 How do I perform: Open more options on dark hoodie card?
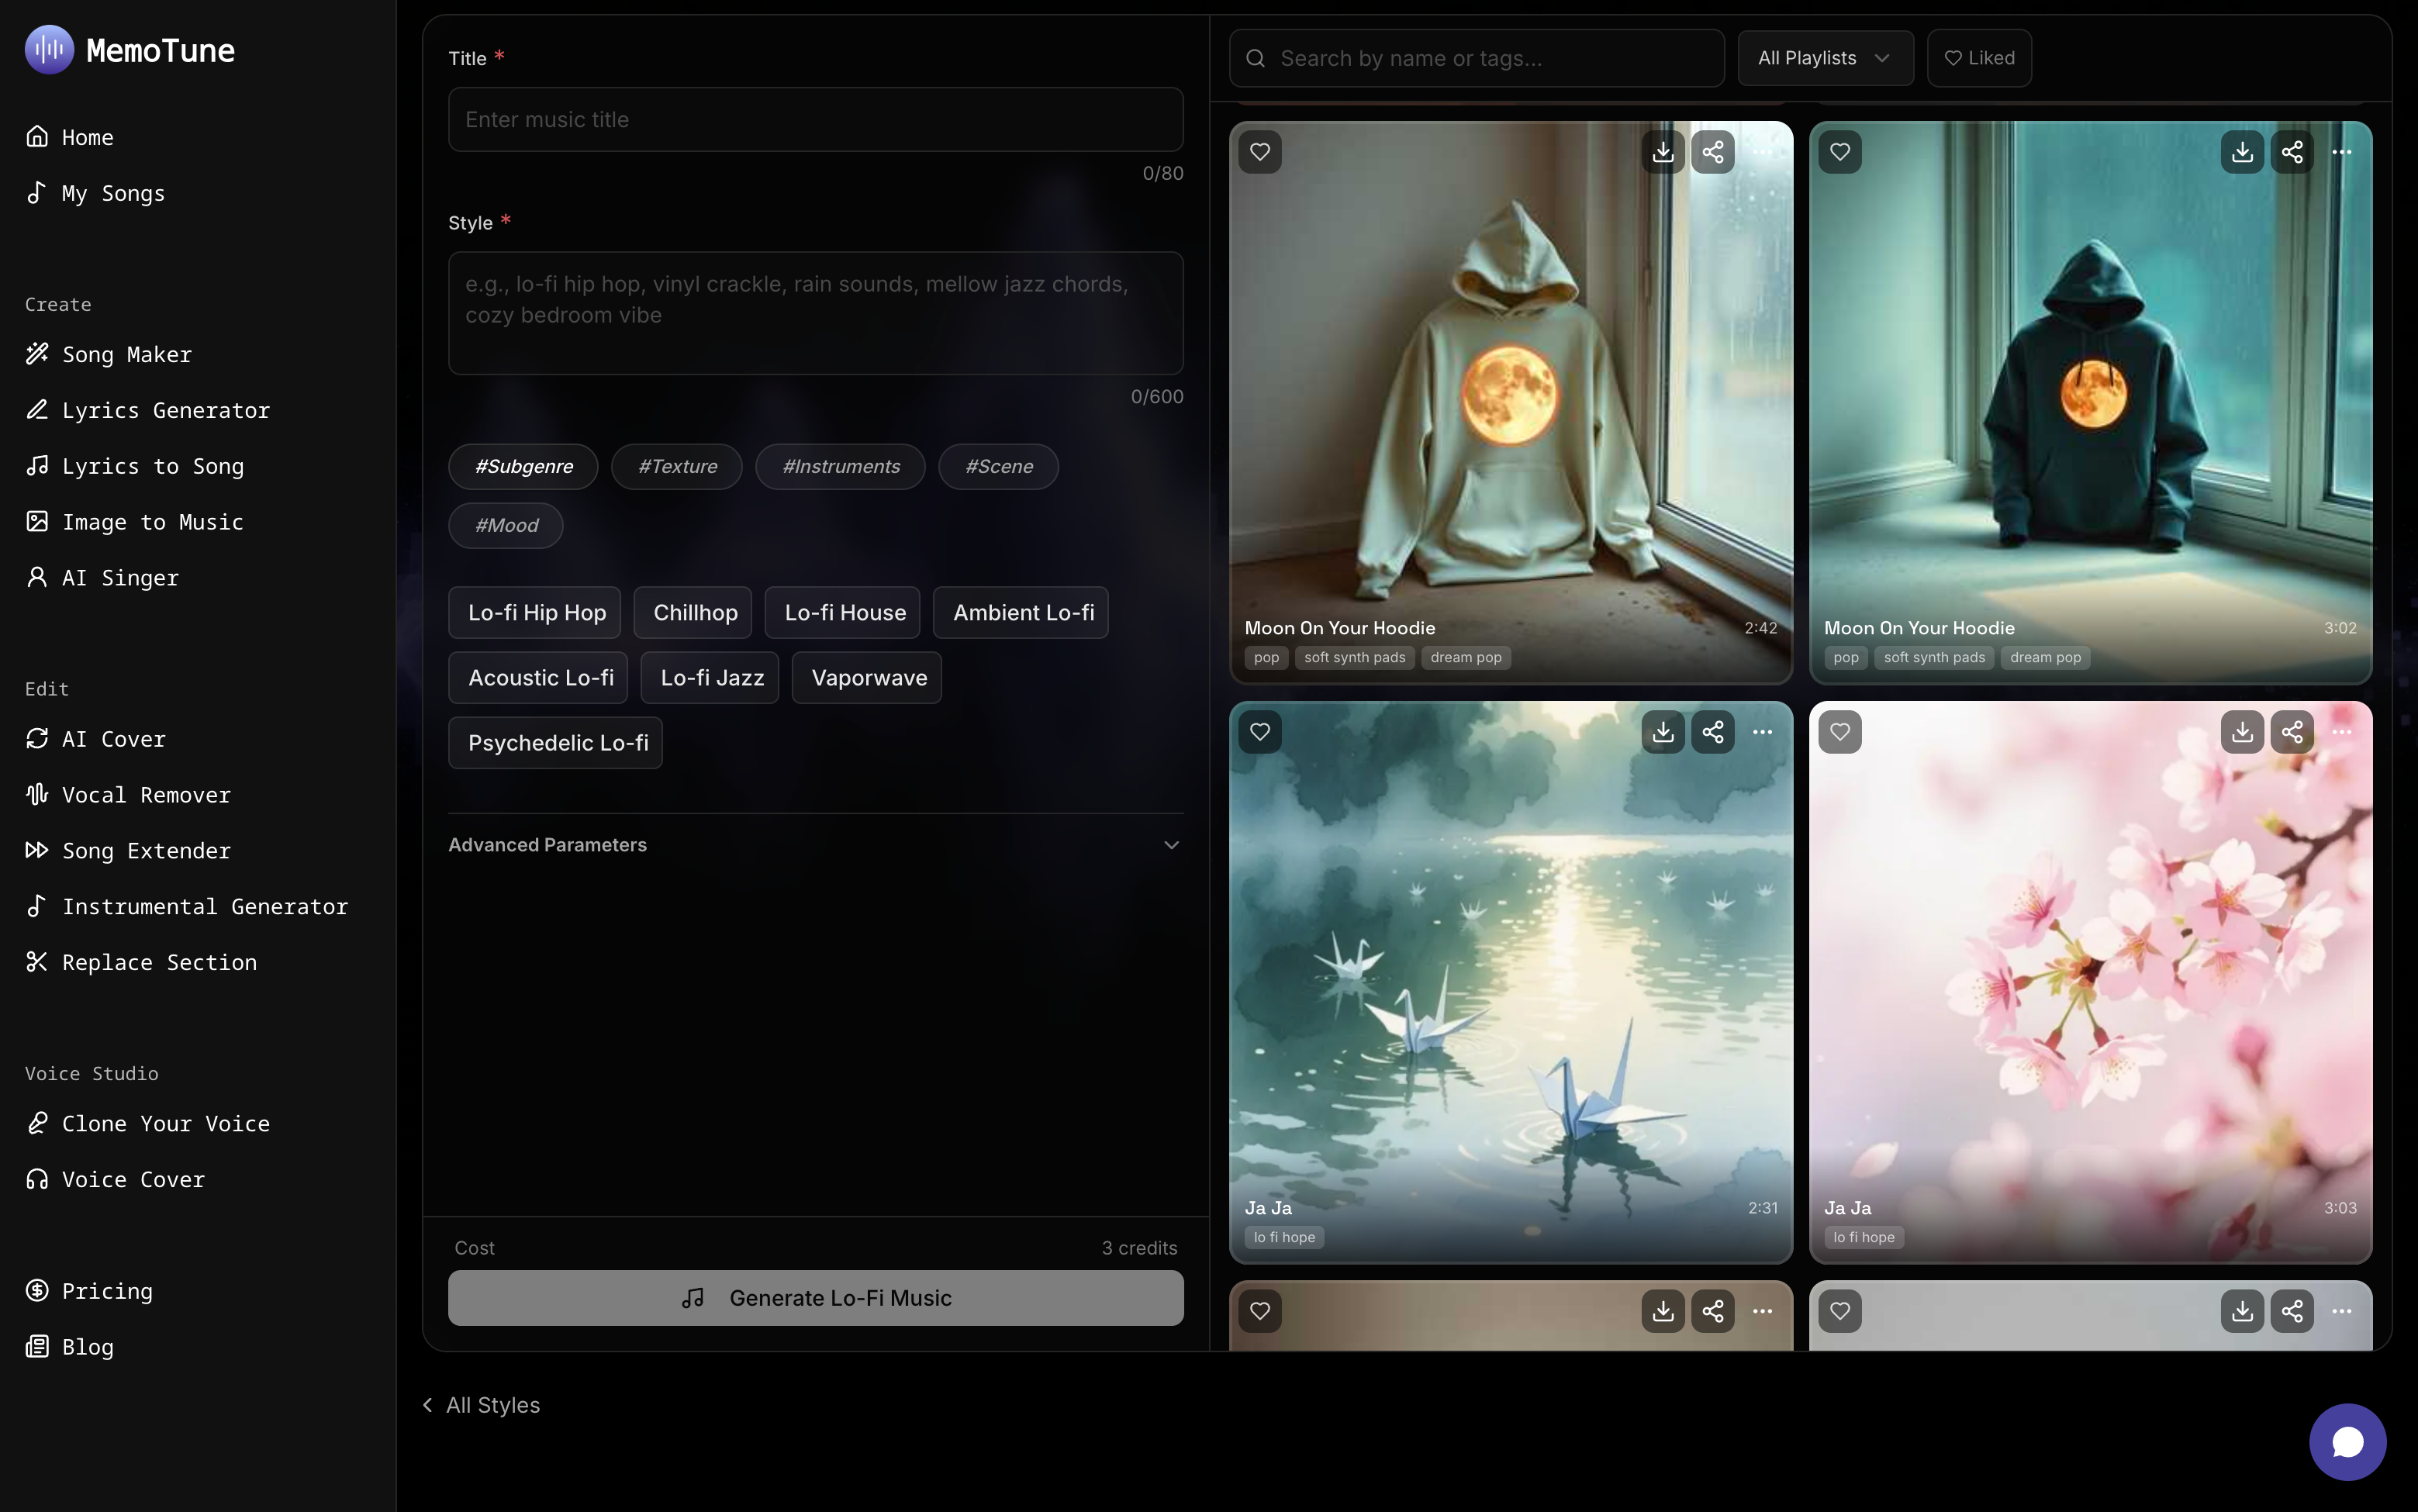tap(2341, 152)
